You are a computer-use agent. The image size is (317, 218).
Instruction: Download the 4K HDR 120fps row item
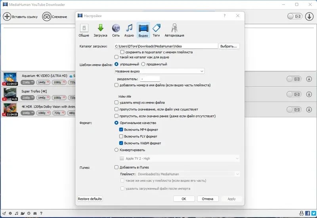309,110
